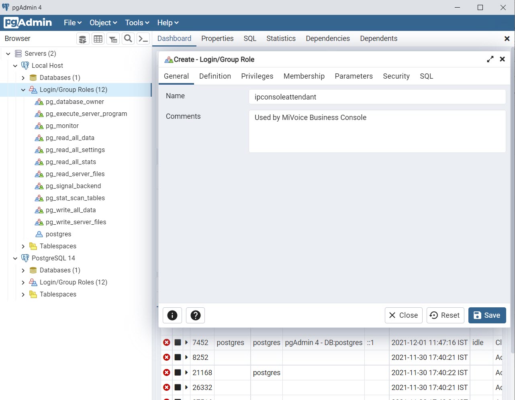This screenshot has height=400, width=515.
Task: Cancel session 7452 via red cross icon
Action: pyautogui.click(x=167, y=342)
